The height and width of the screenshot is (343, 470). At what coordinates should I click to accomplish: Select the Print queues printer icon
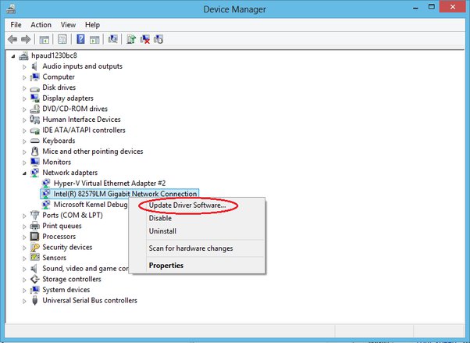35,226
